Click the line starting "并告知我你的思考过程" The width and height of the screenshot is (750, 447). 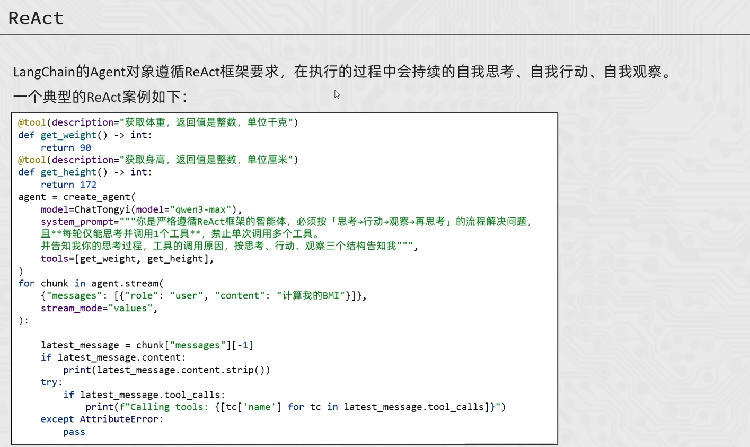(x=230, y=246)
